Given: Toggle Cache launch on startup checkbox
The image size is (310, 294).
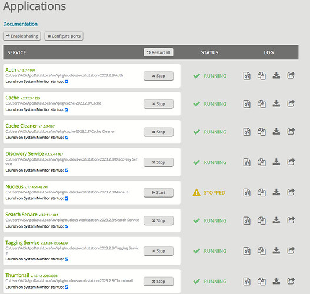Looking at the screenshot, I should 66,109.
